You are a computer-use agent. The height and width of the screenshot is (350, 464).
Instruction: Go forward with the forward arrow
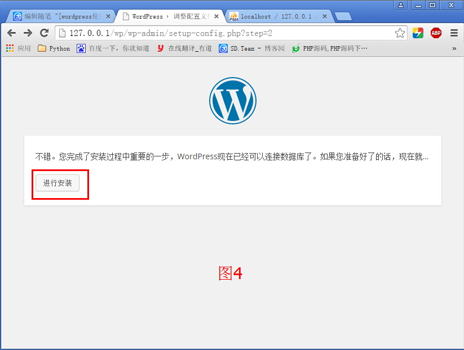click(28, 33)
